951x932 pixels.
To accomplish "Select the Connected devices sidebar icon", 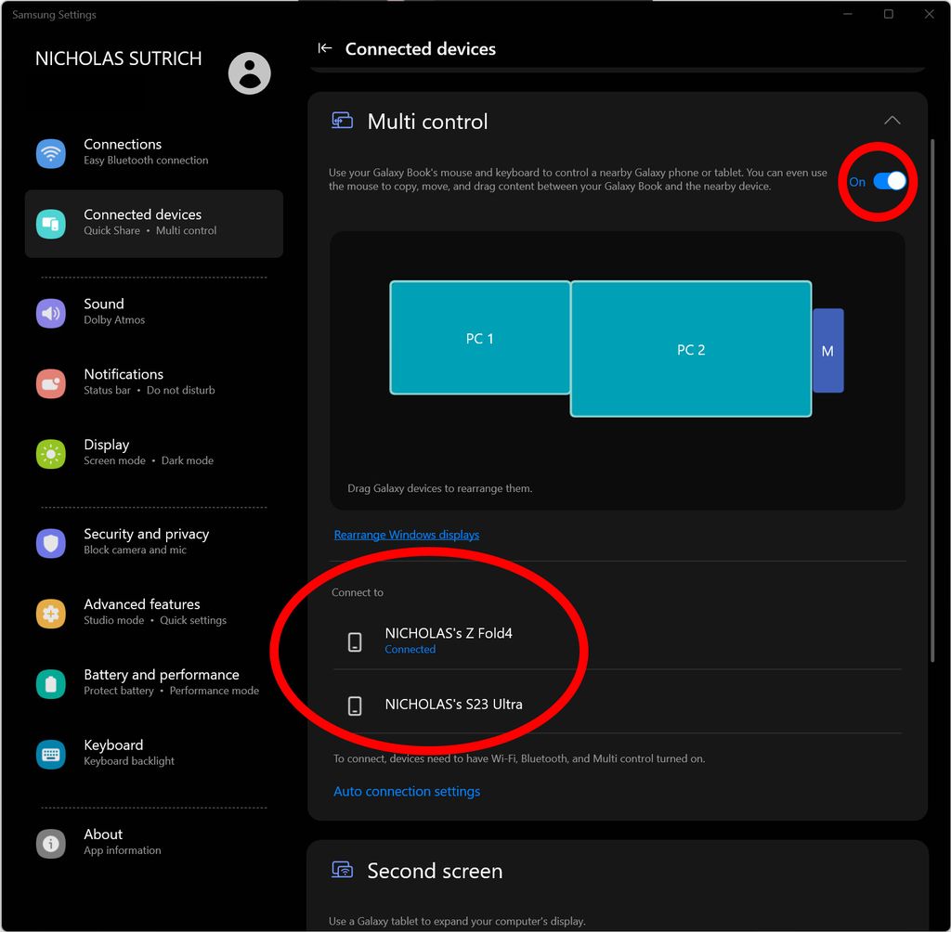I will pos(50,224).
